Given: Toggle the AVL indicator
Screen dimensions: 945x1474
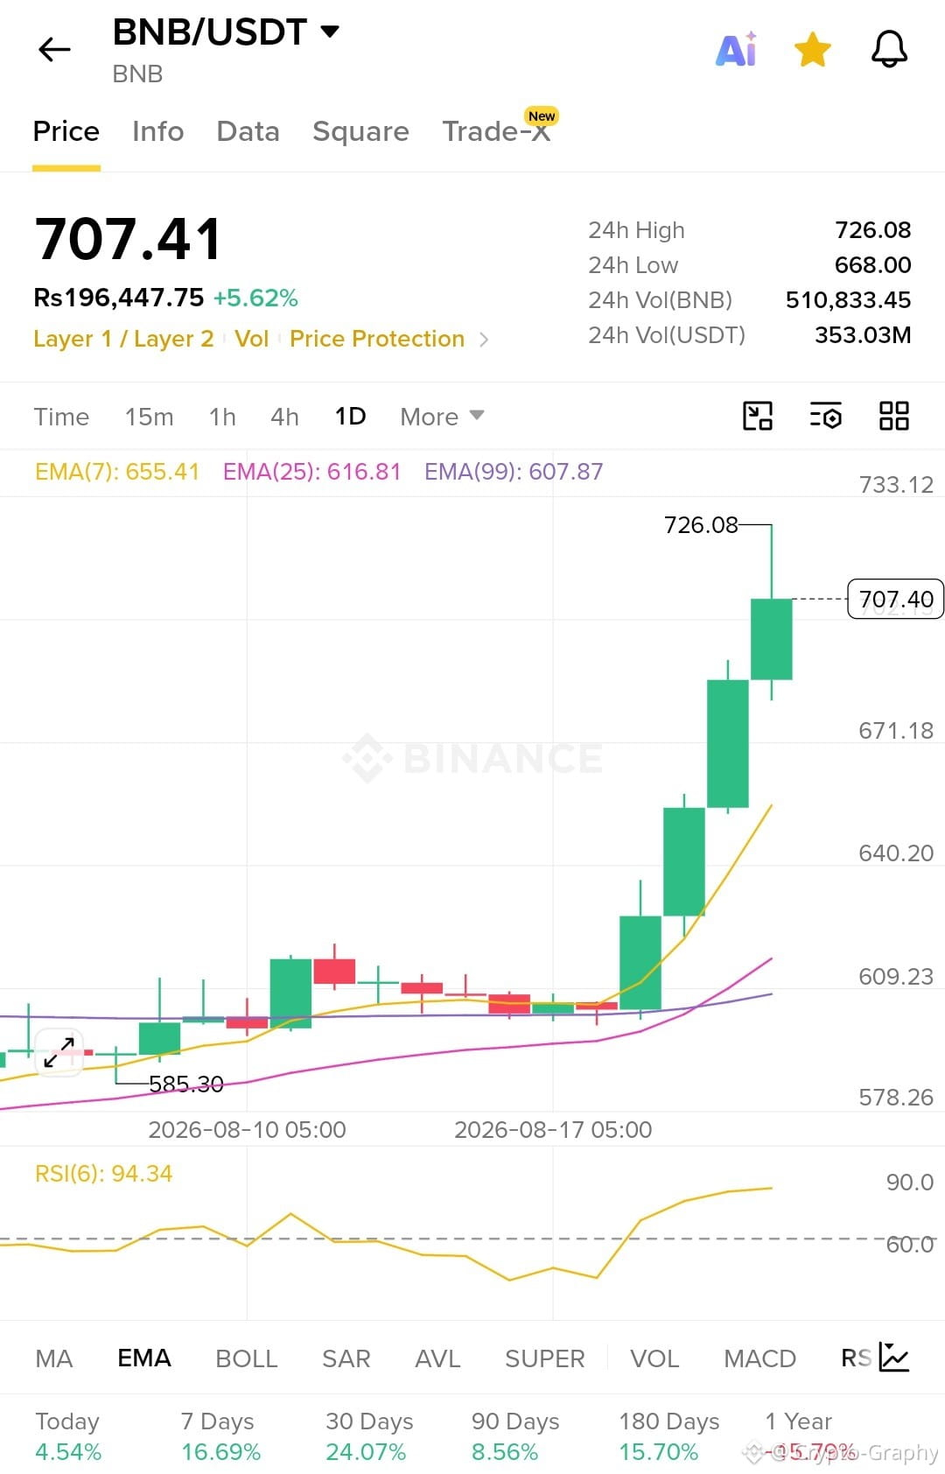Looking at the screenshot, I should tap(437, 1358).
